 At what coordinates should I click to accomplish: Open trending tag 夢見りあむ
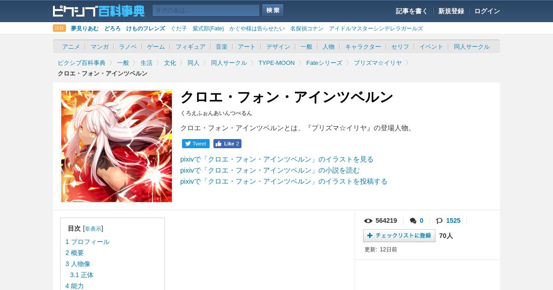[85, 29]
